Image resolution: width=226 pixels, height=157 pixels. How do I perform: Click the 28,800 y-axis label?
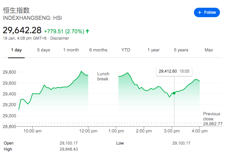9,126
